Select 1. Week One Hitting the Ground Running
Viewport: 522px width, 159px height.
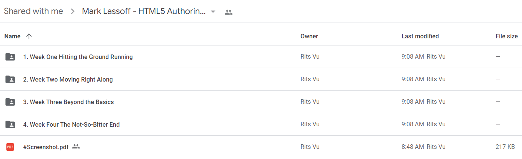tap(78, 57)
